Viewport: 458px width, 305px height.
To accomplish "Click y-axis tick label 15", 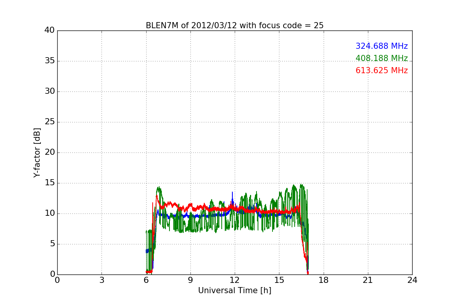I will (x=50, y=183).
